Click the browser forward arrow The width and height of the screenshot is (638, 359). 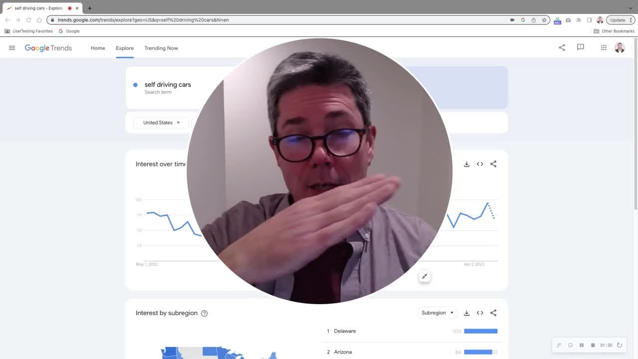point(18,20)
